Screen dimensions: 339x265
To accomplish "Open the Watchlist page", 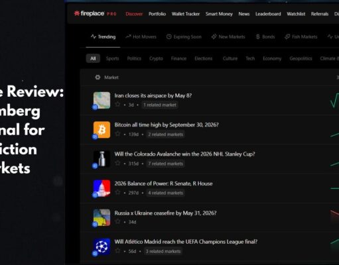I will click(x=296, y=14).
